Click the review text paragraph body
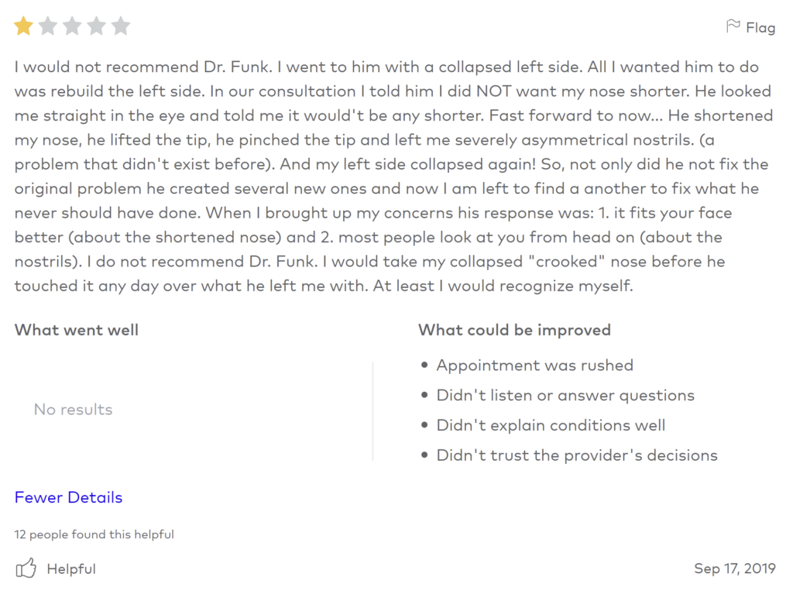793x594 pixels. pyautogui.click(x=393, y=176)
